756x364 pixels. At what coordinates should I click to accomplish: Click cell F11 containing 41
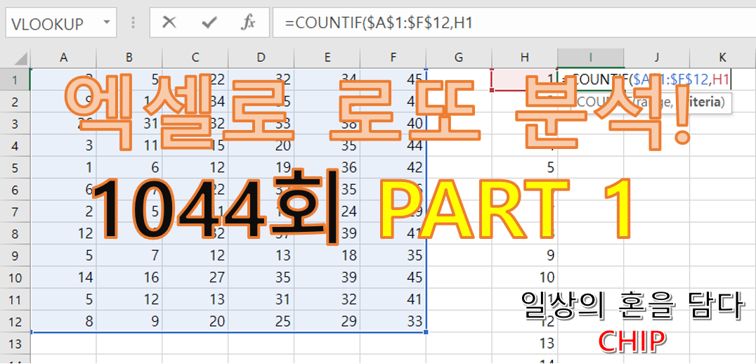393,299
